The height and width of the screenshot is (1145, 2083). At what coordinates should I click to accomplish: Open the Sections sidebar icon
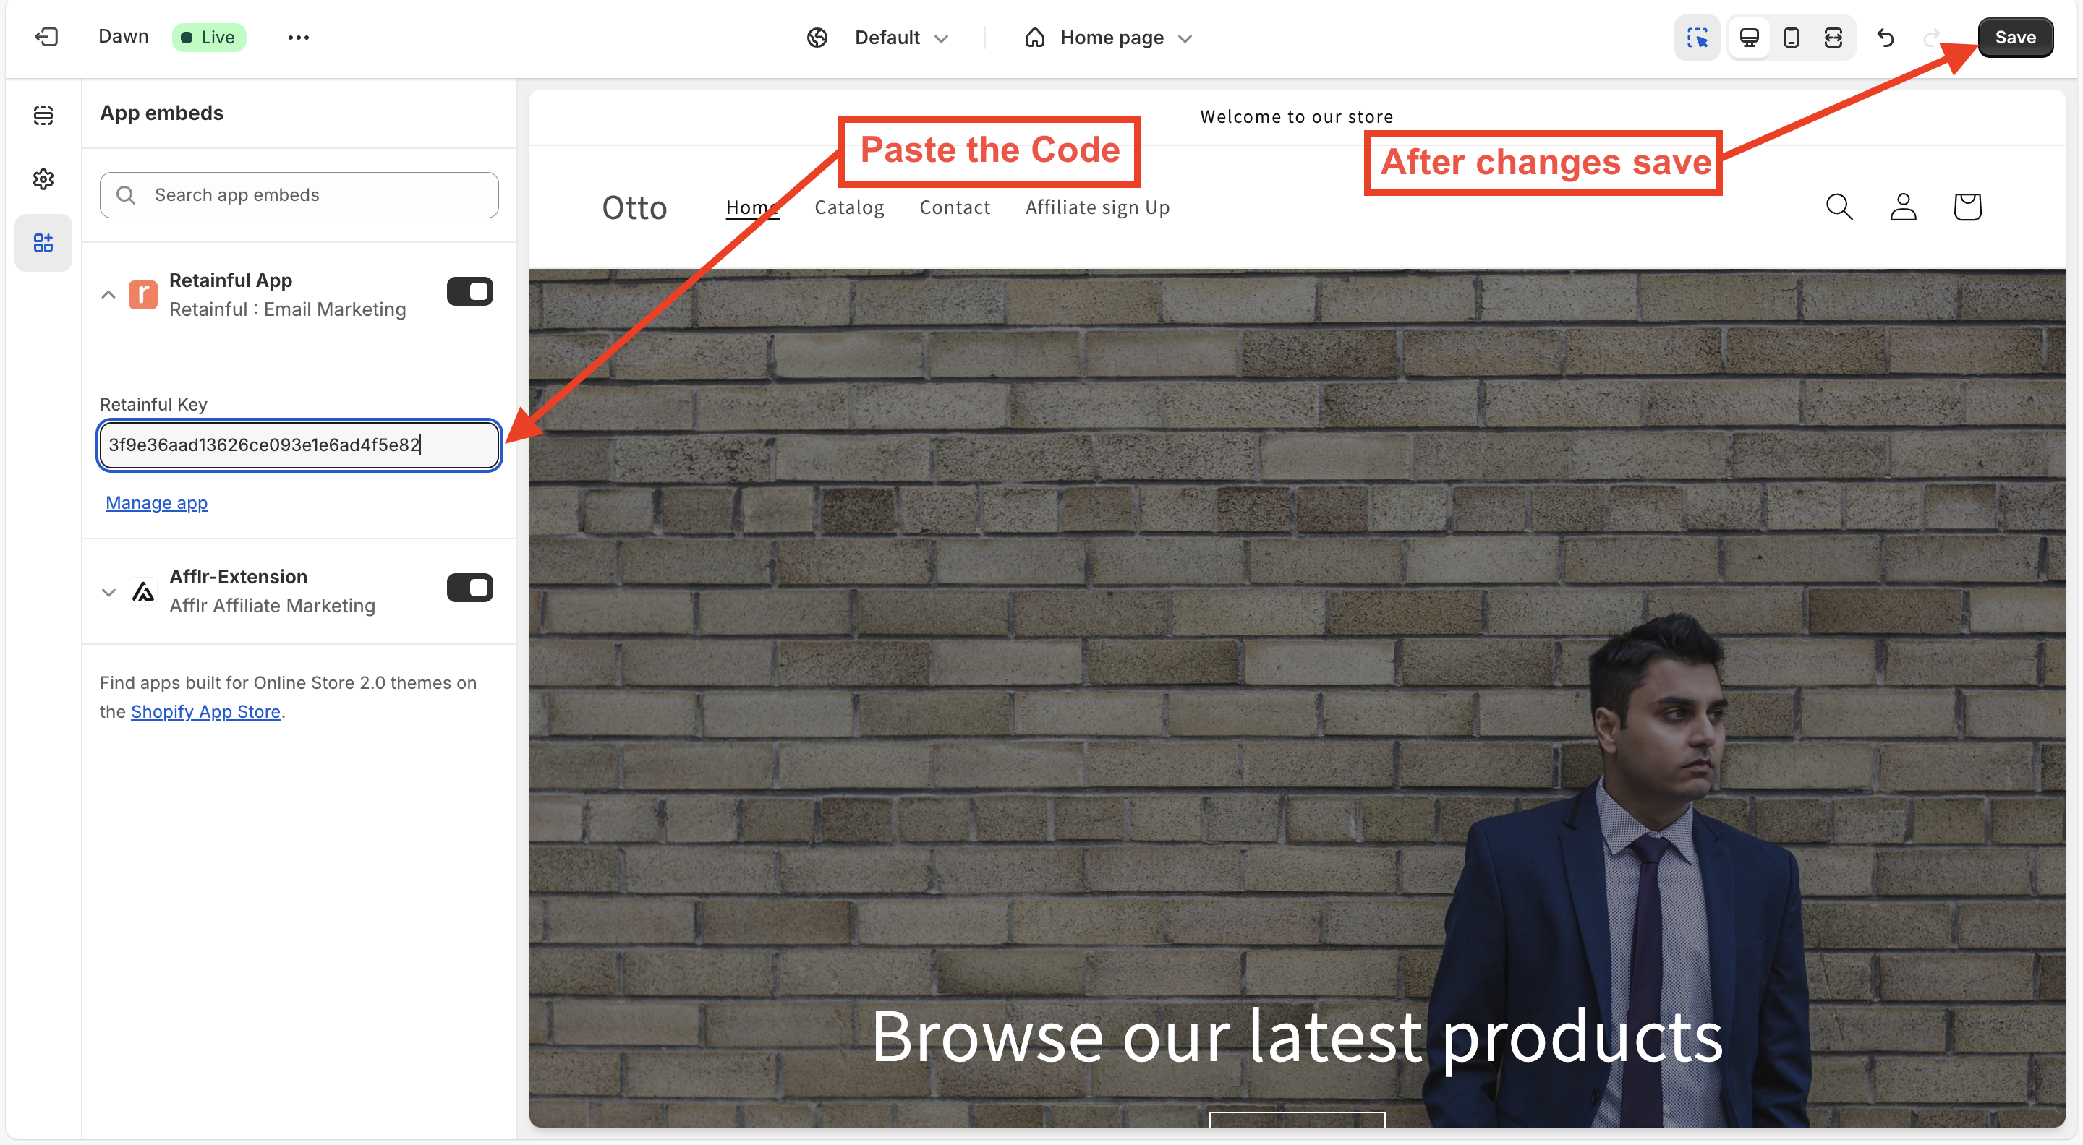click(43, 116)
